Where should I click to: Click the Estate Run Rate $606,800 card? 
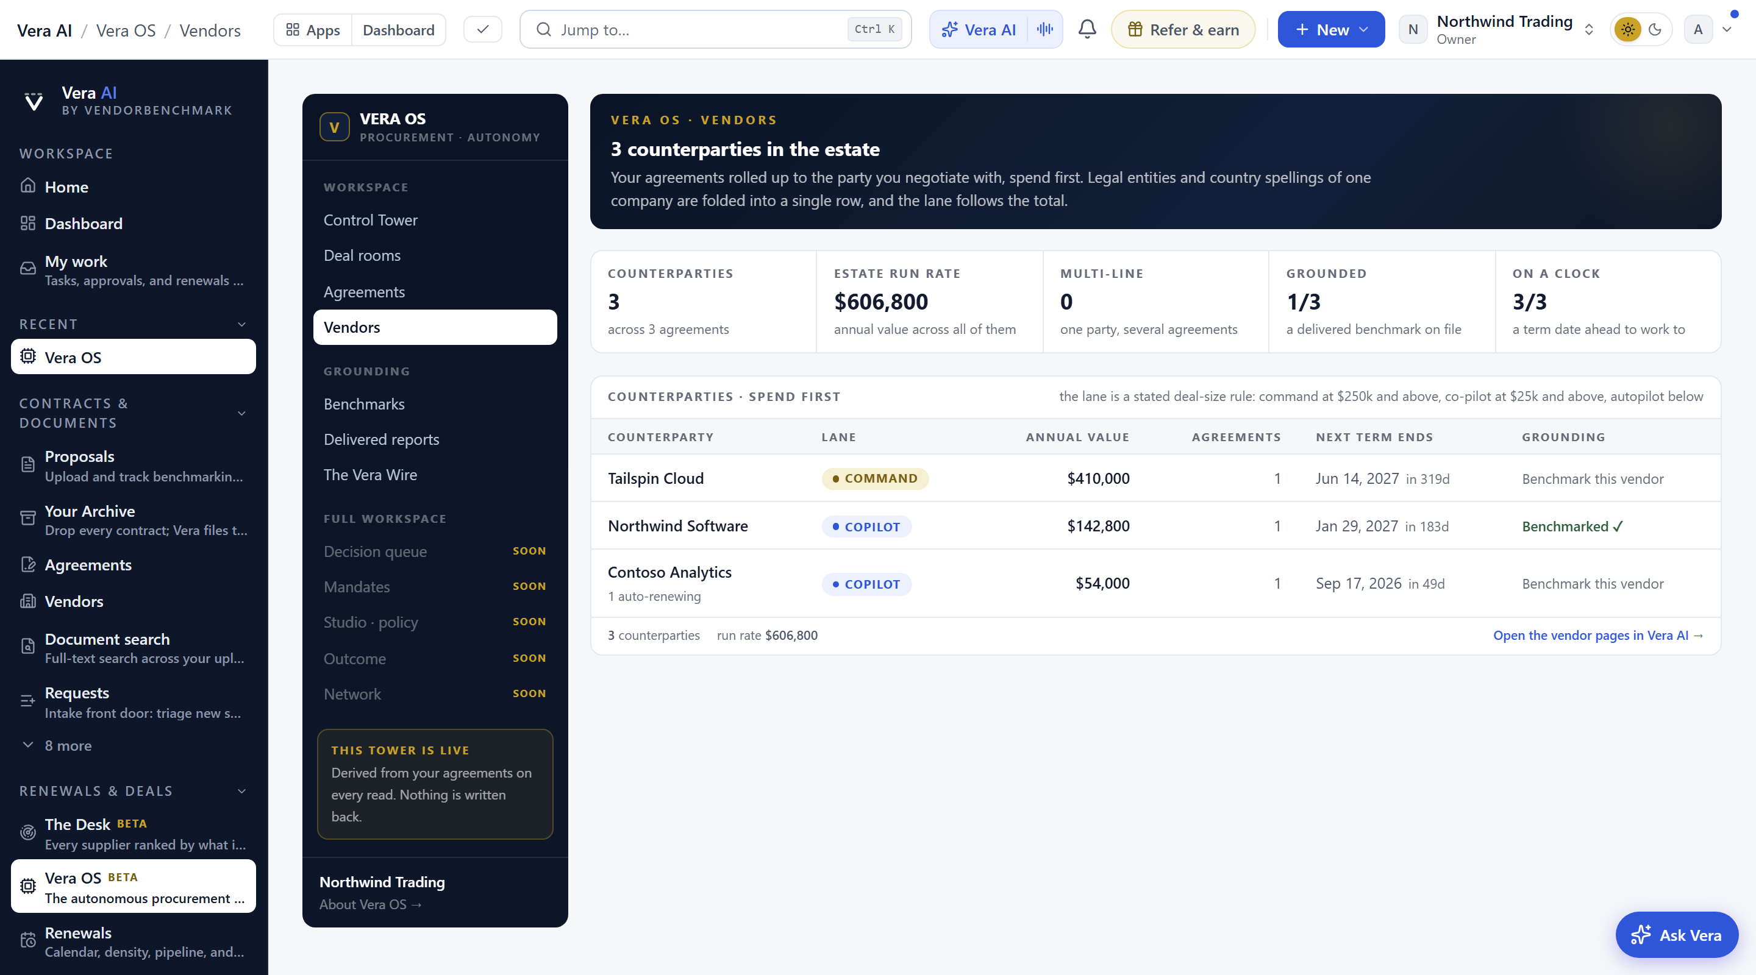click(929, 302)
